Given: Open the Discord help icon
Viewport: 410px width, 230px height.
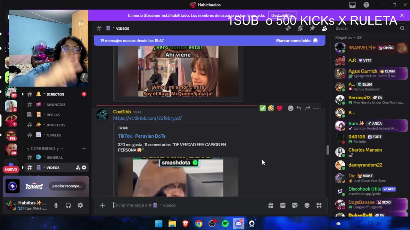Looking at the screenshot, I should coord(366,5).
